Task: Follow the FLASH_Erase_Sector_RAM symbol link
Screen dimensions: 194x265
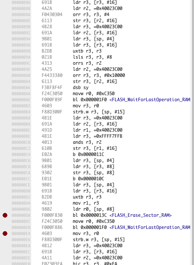Action: [x=141, y=215]
